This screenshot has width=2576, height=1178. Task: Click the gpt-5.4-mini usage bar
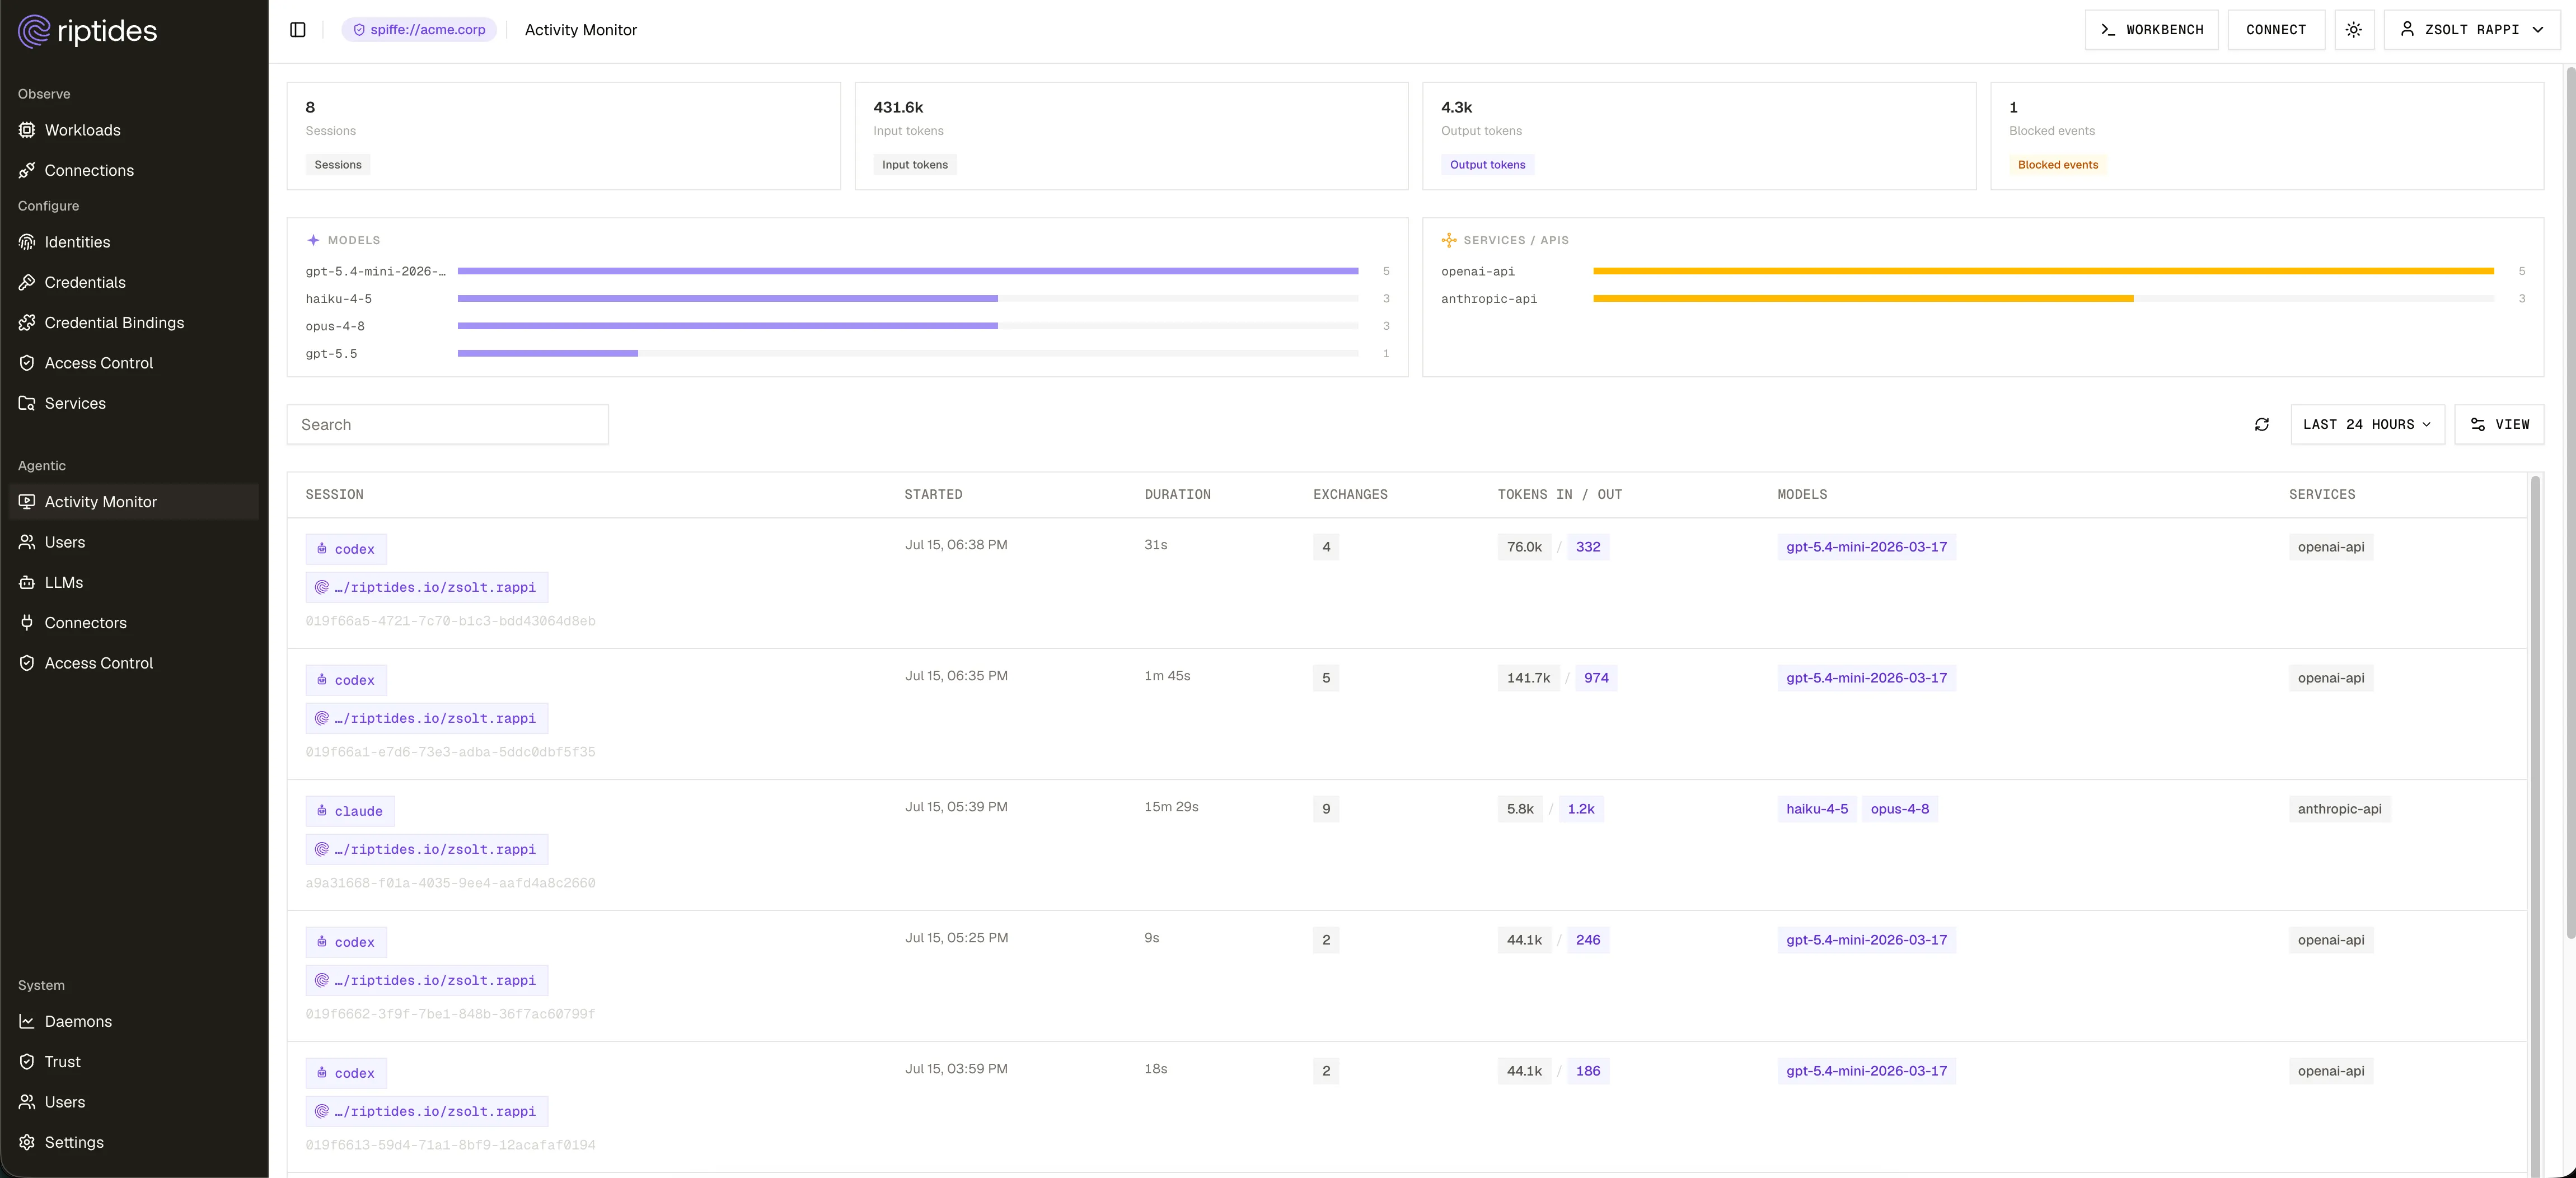(x=908, y=271)
